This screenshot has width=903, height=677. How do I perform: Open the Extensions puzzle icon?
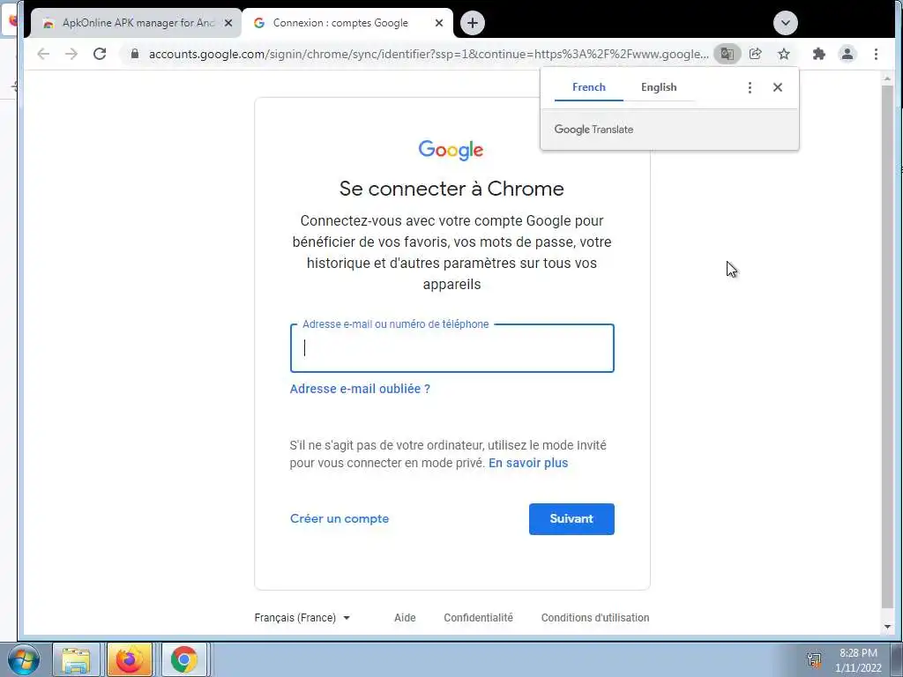(819, 54)
